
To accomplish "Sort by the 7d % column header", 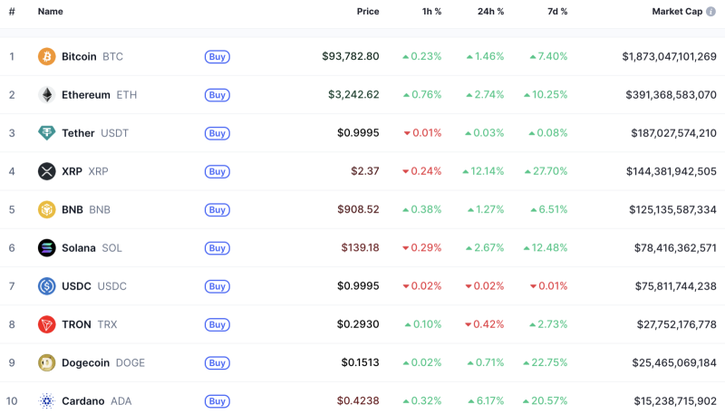I will click(557, 12).
